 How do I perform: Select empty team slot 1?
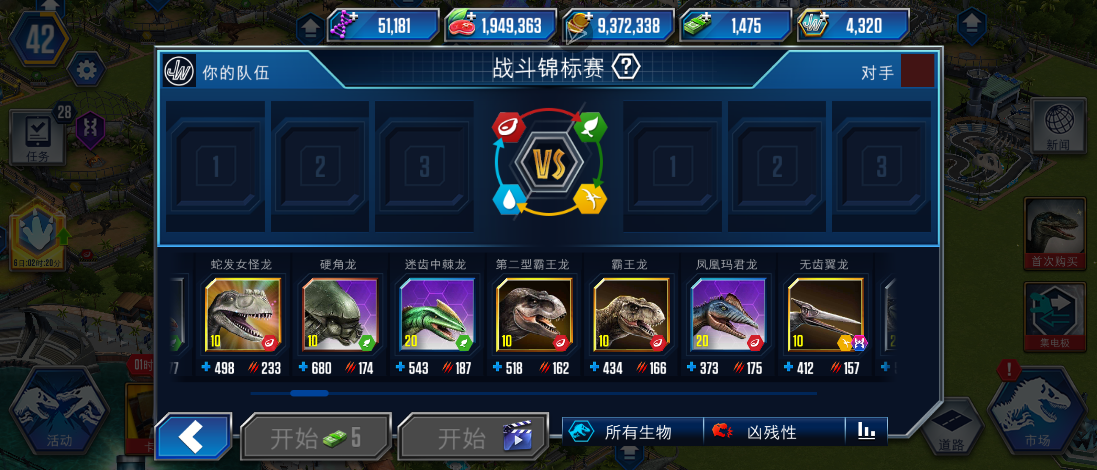[215, 166]
